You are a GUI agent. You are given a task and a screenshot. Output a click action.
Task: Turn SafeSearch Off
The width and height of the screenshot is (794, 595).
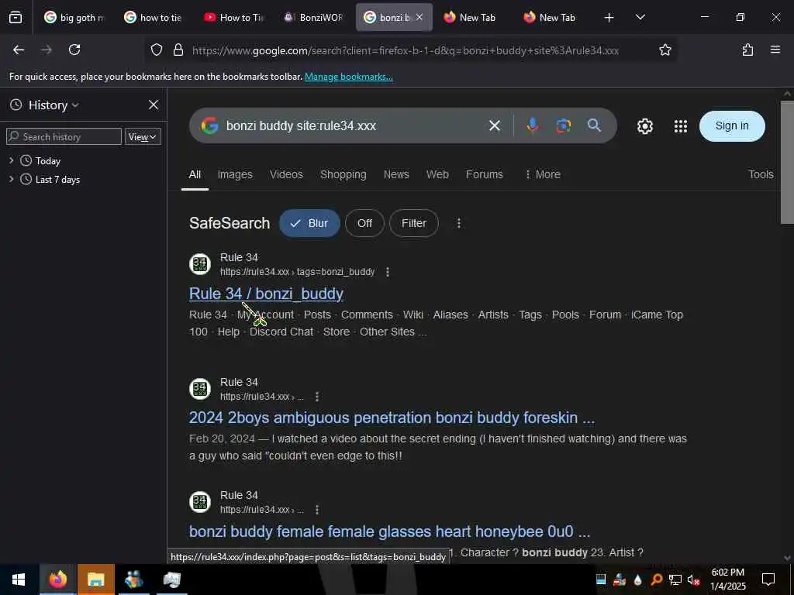364,223
